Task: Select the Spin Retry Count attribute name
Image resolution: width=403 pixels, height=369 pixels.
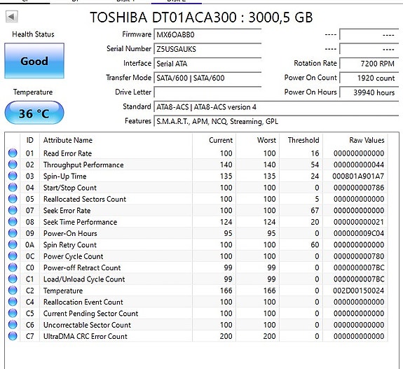Action: click(x=70, y=245)
